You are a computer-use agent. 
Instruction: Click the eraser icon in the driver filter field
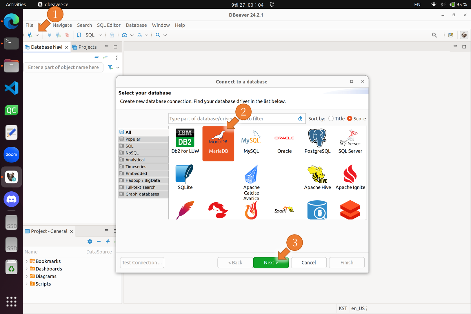click(300, 119)
